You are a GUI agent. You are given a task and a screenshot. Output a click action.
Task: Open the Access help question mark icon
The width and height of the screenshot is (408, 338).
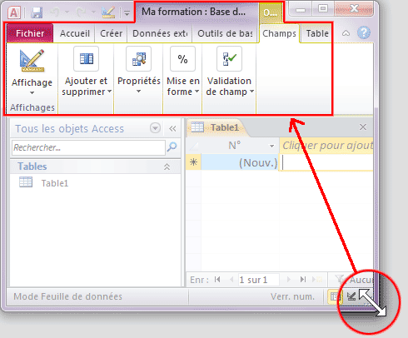(364, 33)
